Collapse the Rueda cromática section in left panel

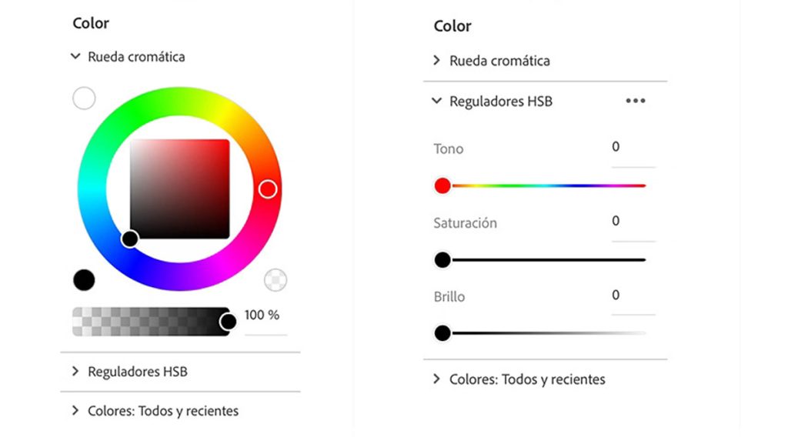coord(75,56)
